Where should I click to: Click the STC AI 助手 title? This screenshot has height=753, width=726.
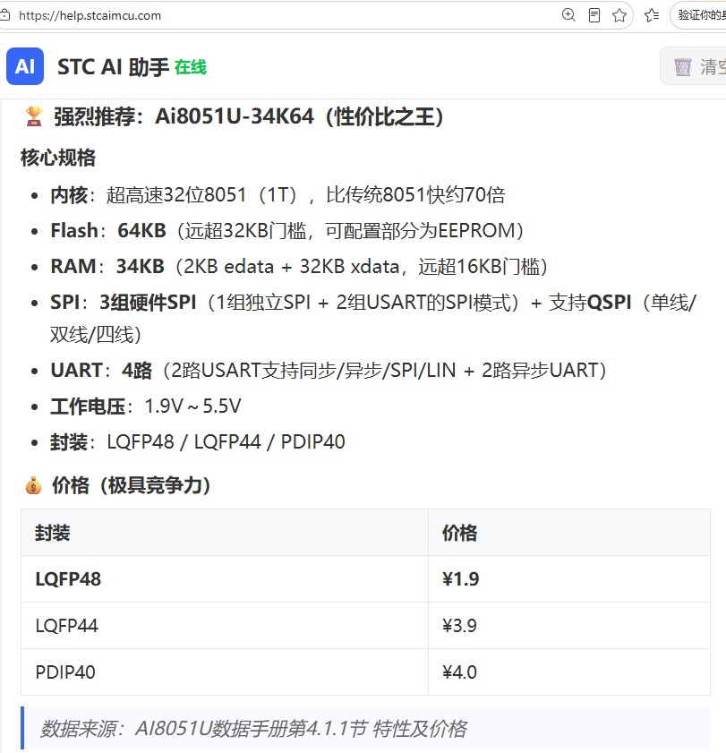[x=113, y=67]
